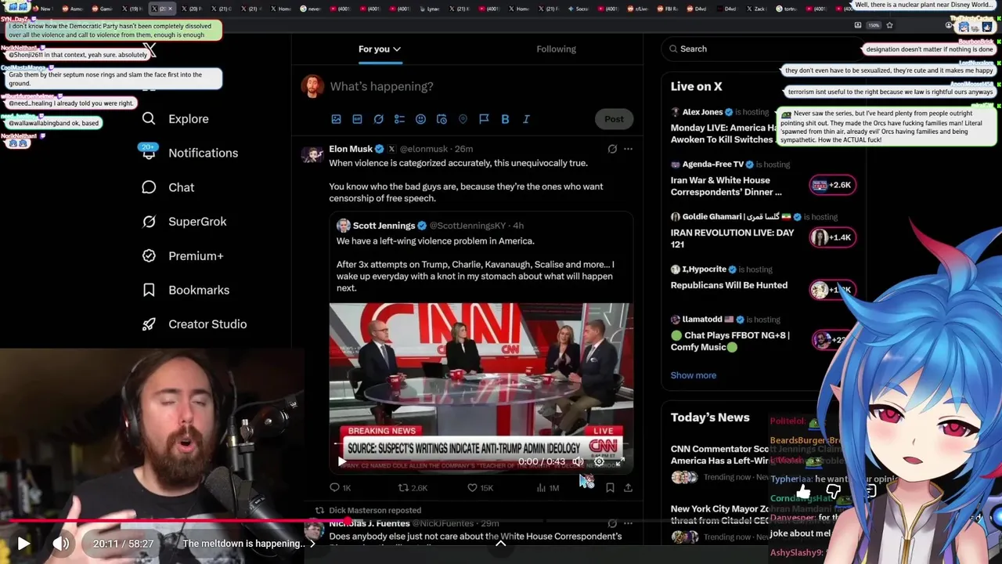Share Elon Musk's post
The image size is (1002, 564).
point(628,487)
